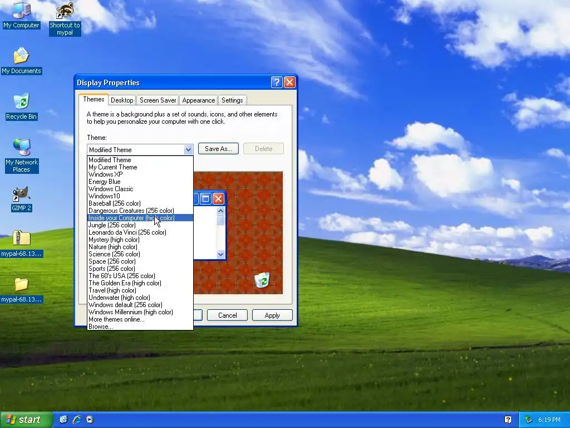
Task: Select The Golden Era (high color) theme
Action: (x=140, y=283)
